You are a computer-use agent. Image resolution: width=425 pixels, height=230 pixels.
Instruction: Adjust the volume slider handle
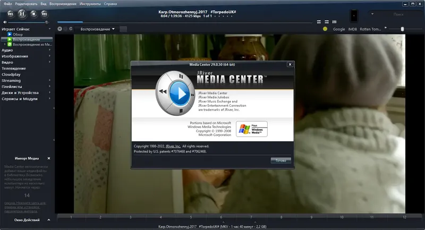(47, 22)
